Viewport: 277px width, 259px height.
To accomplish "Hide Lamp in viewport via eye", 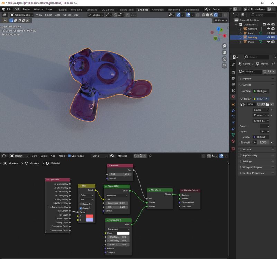I will pyautogui.click(x=269, y=33).
